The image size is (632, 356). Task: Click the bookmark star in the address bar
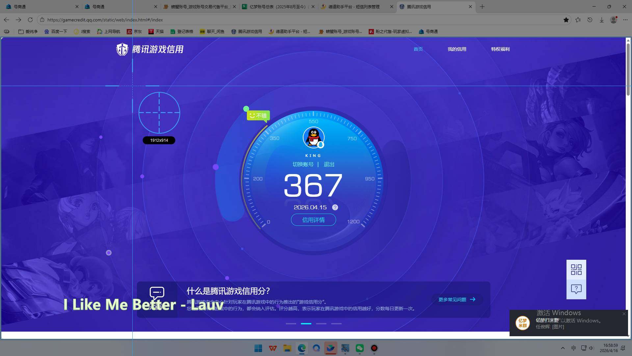pyautogui.click(x=566, y=20)
